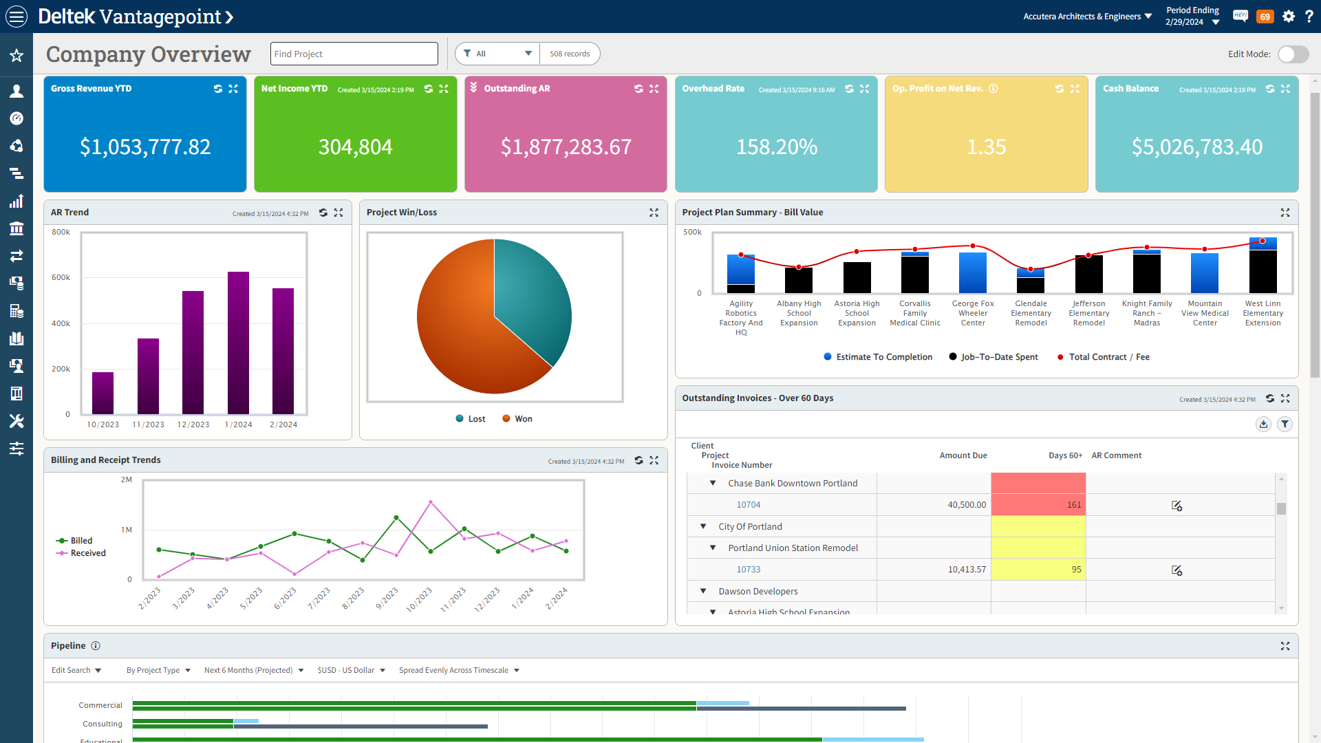This screenshot has width=1321, height=743.
Task: Filter the Outstanding Invoices grid
Action: 1285,424
